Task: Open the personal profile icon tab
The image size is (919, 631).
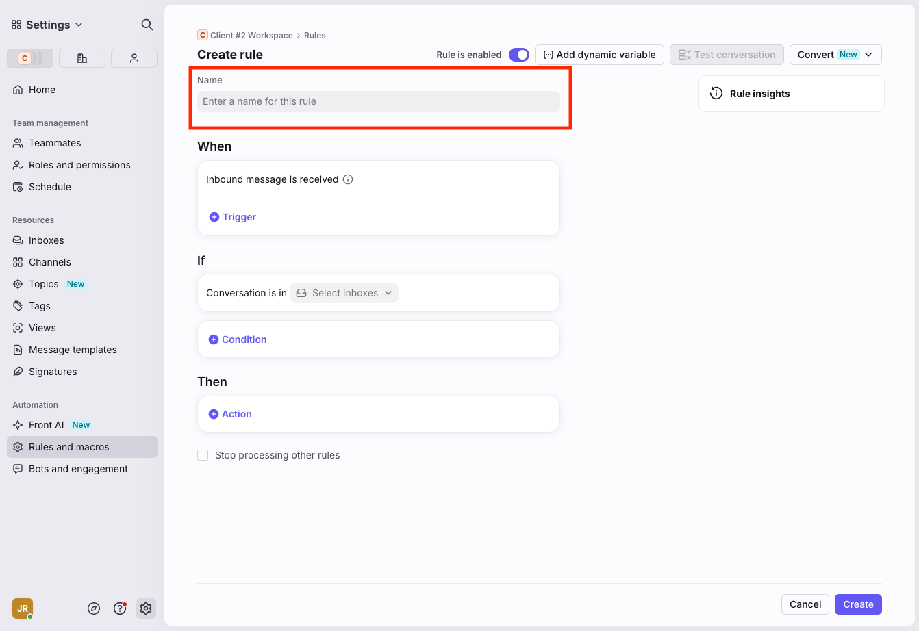Action: [134, 58]
